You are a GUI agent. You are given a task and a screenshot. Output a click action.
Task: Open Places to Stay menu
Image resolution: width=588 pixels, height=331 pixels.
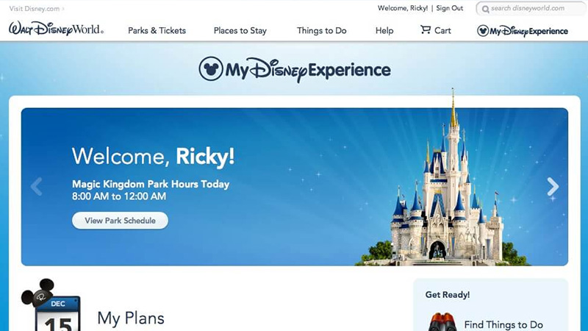click(240, 30)
